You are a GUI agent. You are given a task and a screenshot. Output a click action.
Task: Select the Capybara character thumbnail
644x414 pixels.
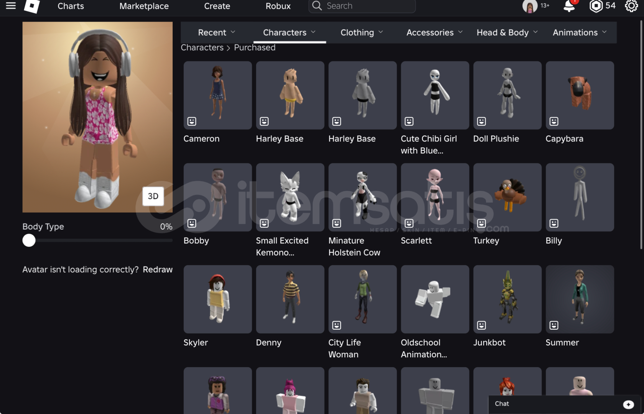(580, 95)
